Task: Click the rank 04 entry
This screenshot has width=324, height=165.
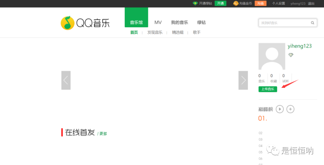Action: [261, 146]
